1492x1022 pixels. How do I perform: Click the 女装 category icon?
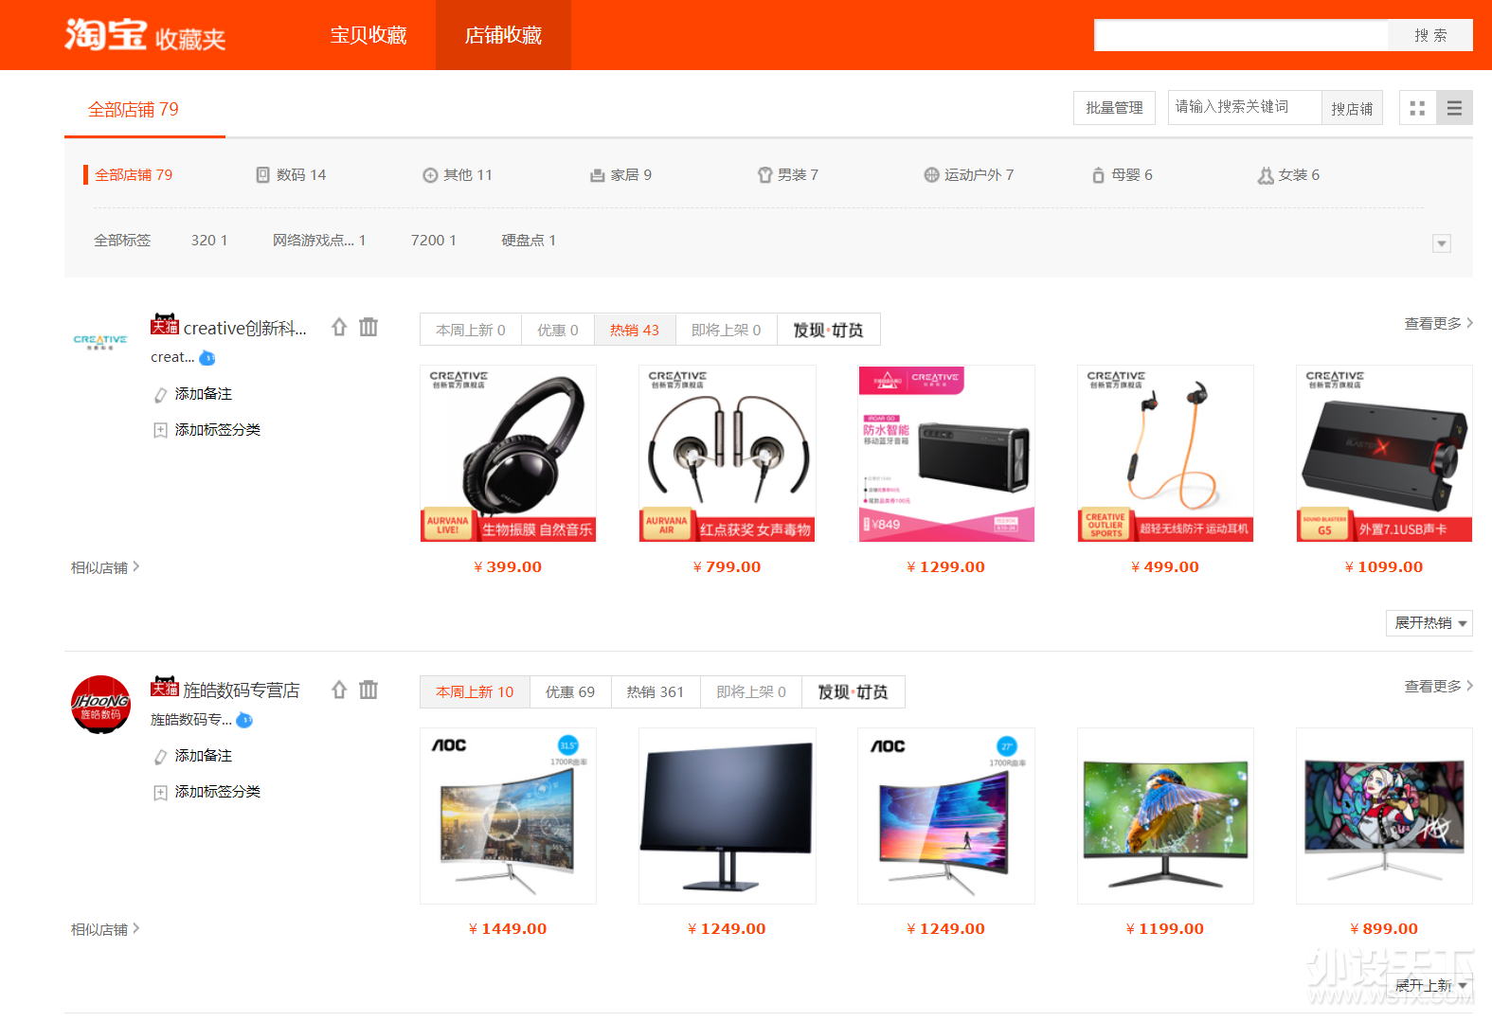tap(1266, 175)
